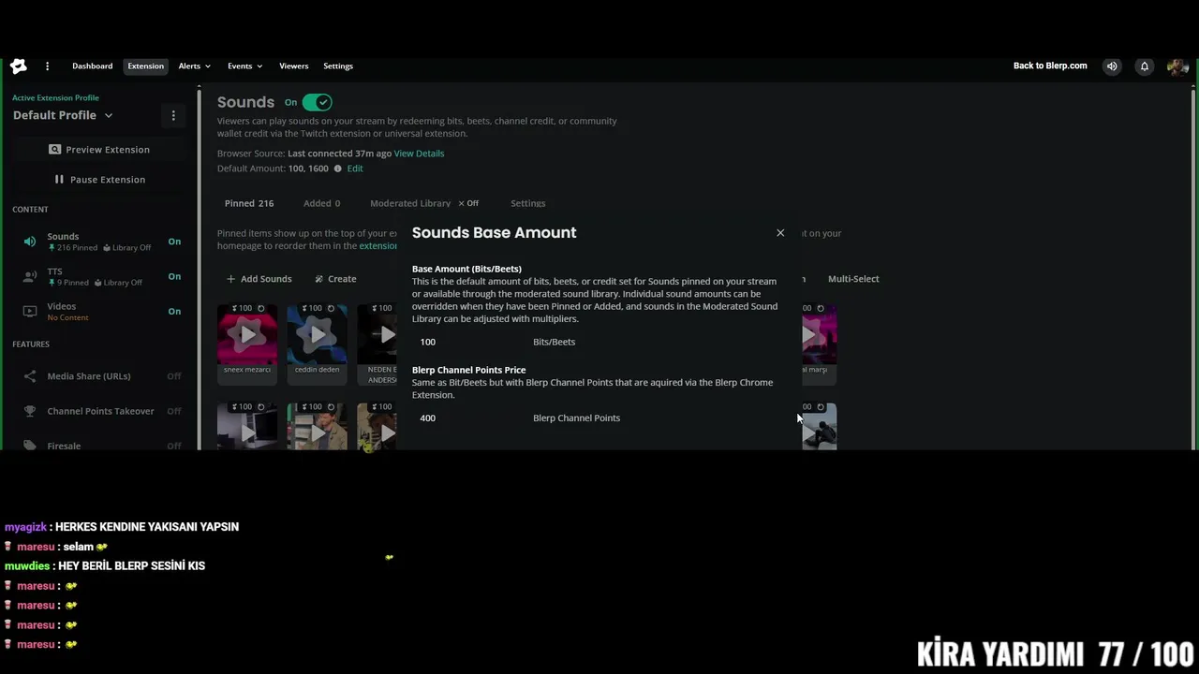This screenshot has width=1199, height=674.
Task: Click the Preview Extension button
Action: [x=99, y=150]
